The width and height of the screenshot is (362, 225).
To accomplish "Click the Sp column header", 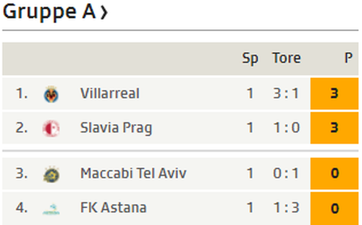I will pos(250,58).
